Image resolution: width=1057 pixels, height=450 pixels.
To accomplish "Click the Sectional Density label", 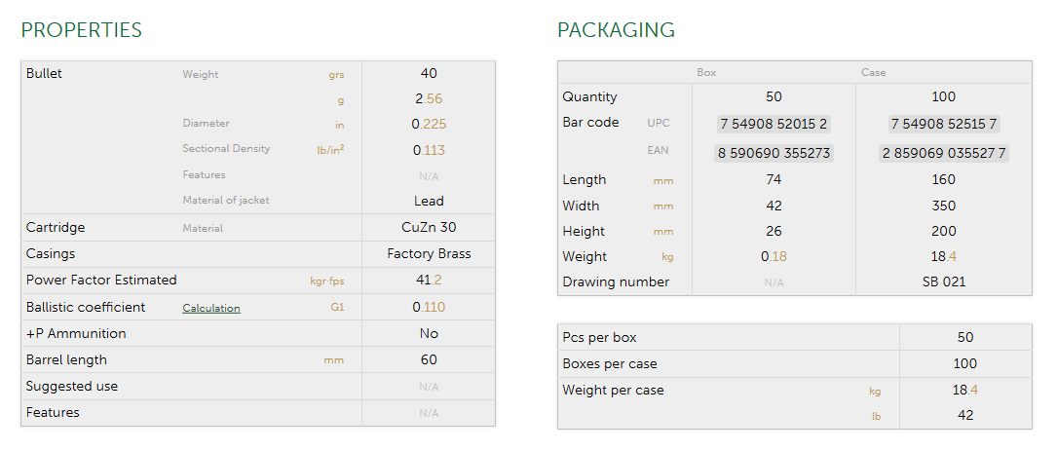I will click(226, 149).
